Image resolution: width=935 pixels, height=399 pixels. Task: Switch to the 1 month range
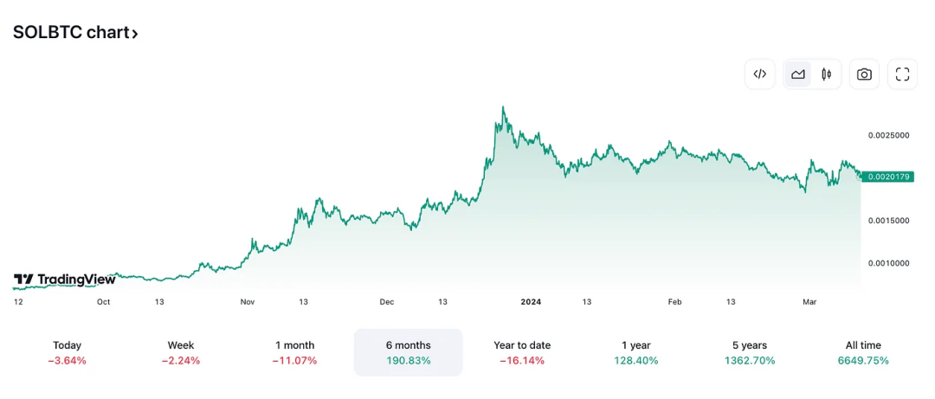coord(294,352)
